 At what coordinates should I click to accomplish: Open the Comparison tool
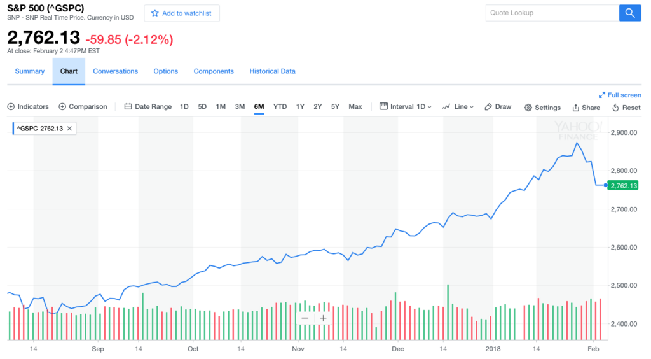click(x=83, y=107)
